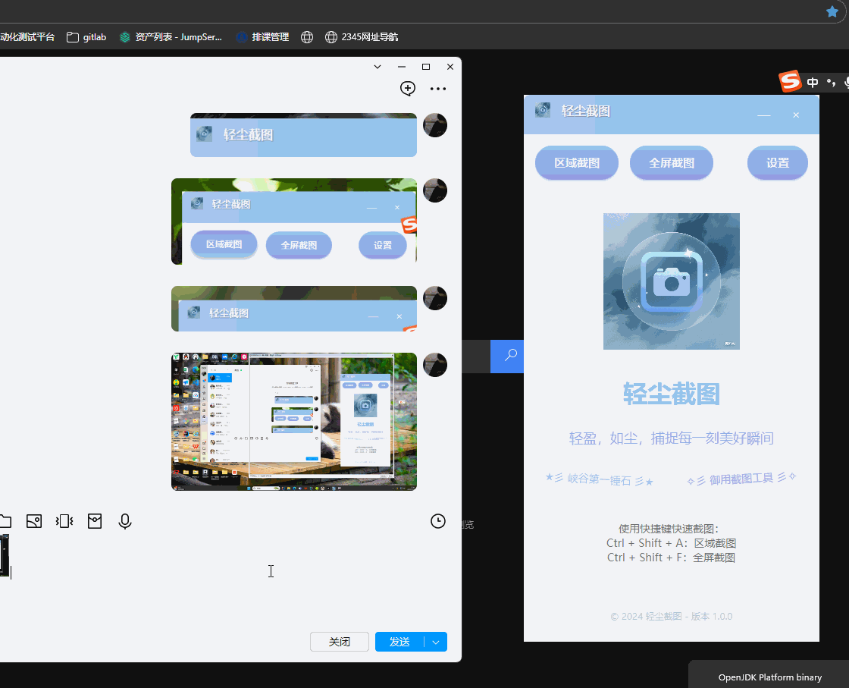Click the large camera logo image

(672, 281)
